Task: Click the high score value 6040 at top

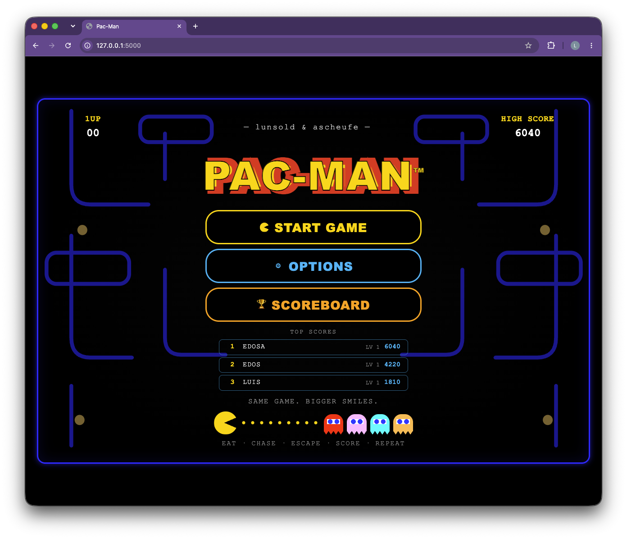Action: click(x=528, y=132)
